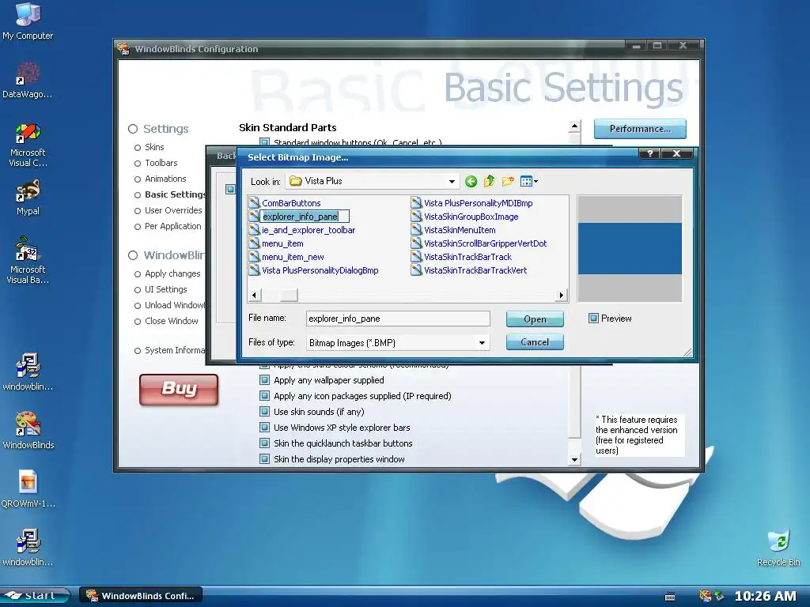Click the bitmap preview thumbnail
810x607 pixels.
click(630, 248)
